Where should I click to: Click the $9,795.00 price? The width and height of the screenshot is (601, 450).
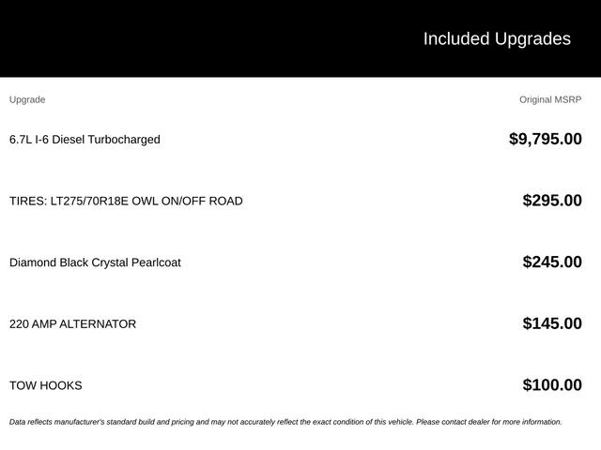click(545, 139)
